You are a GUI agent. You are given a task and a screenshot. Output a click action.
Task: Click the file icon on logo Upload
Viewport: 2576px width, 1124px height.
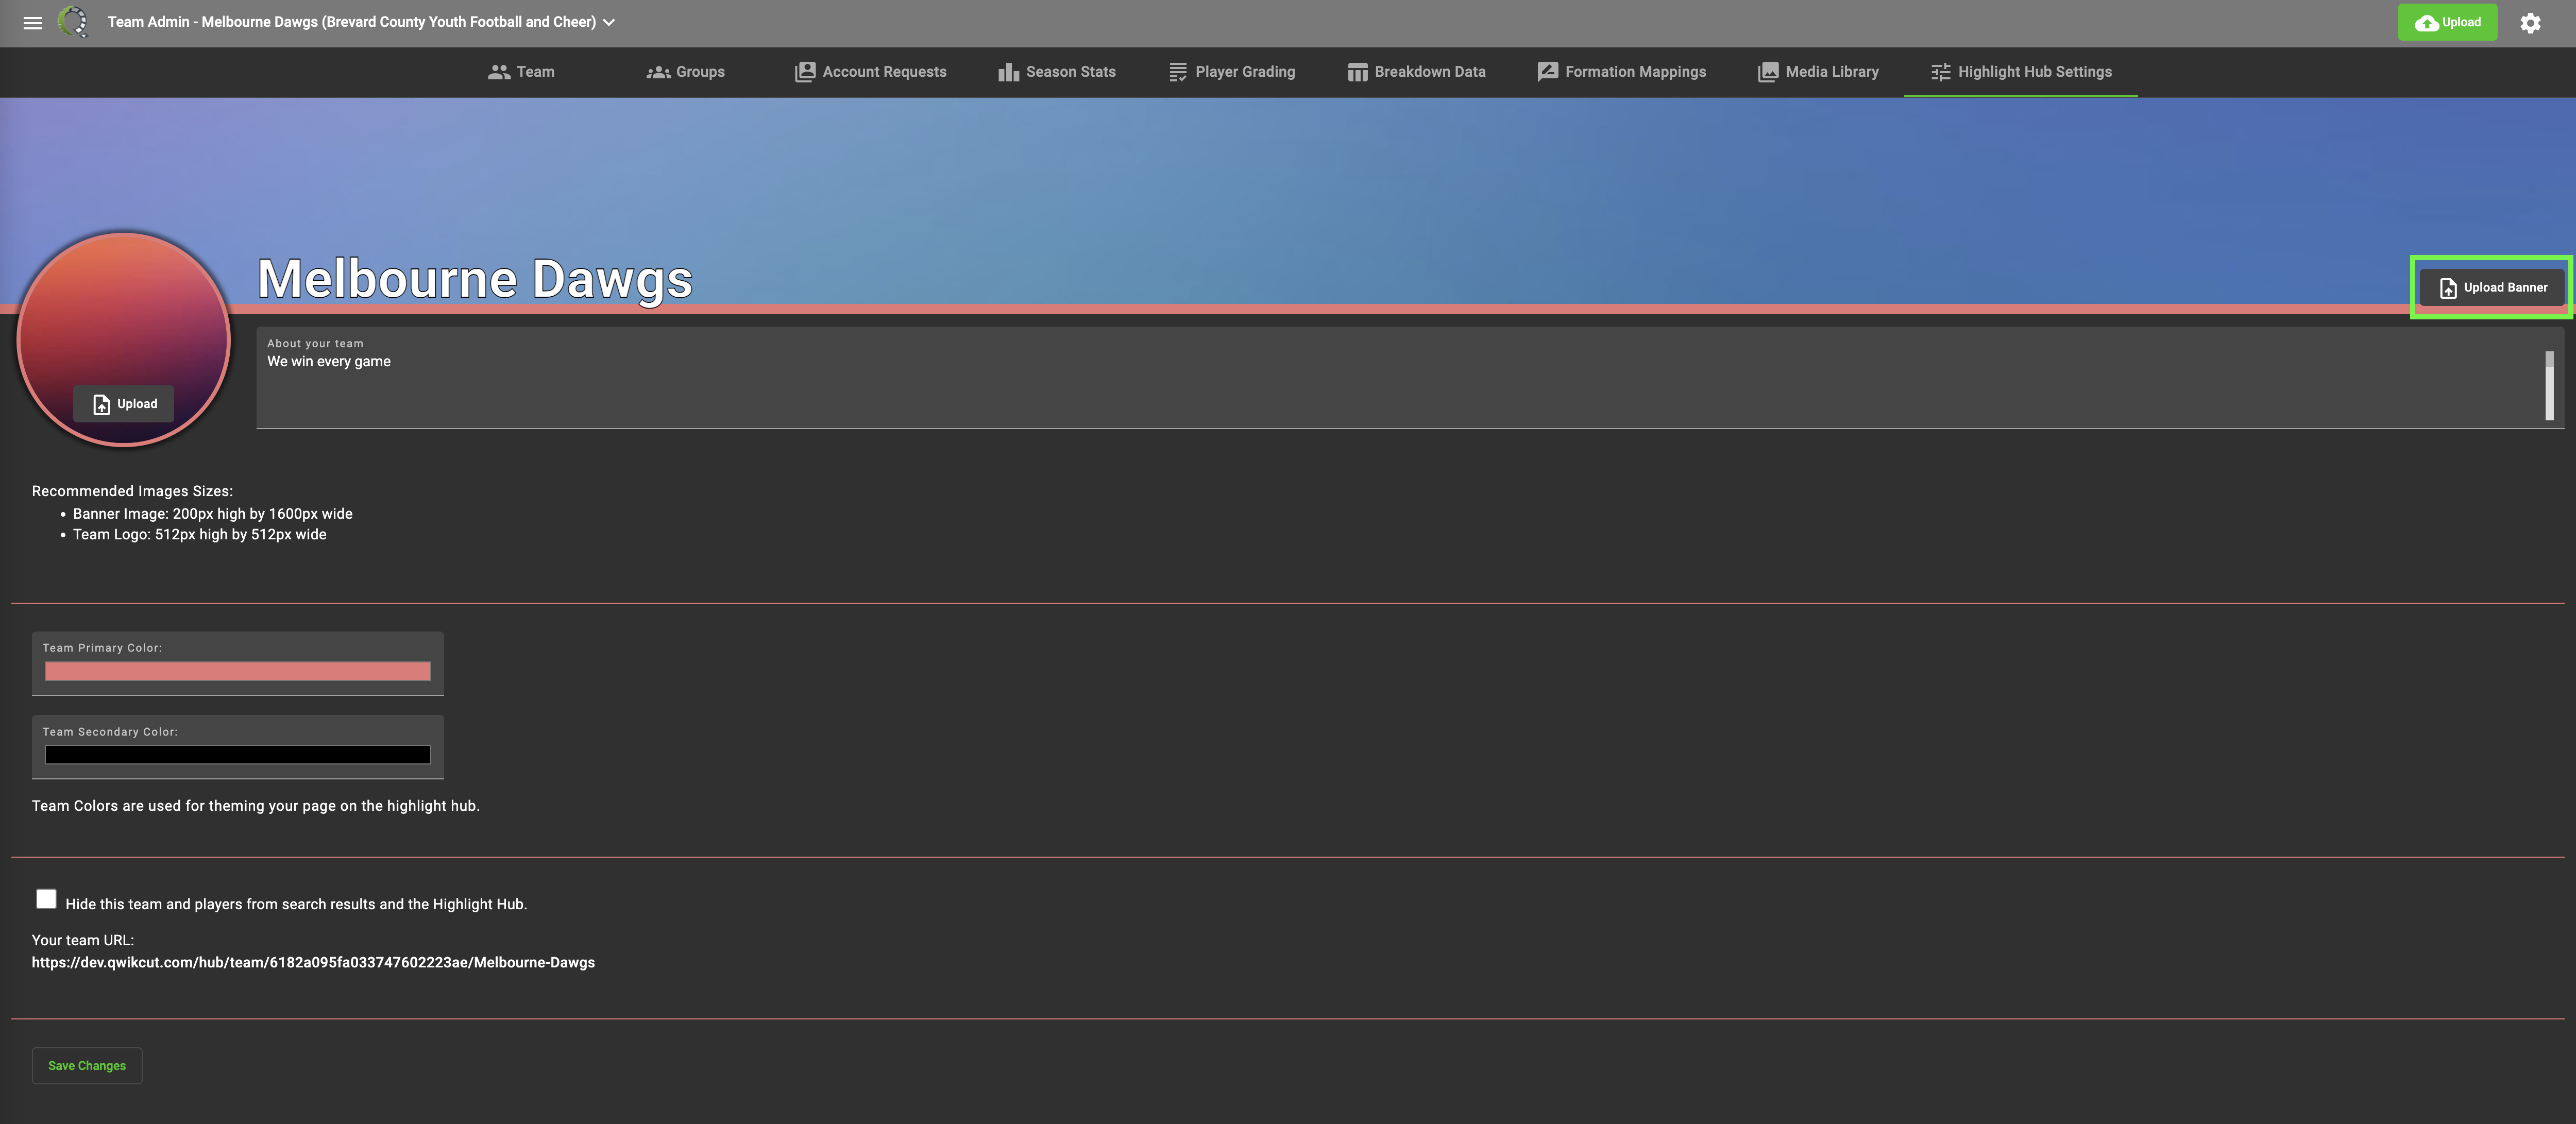pyautogui.click(x=102, y=405)
